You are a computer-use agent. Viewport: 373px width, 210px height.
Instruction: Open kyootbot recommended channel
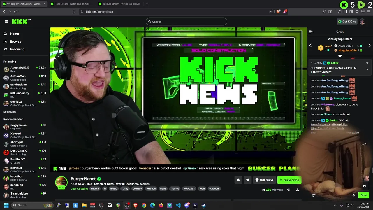(x=25, y=178)
